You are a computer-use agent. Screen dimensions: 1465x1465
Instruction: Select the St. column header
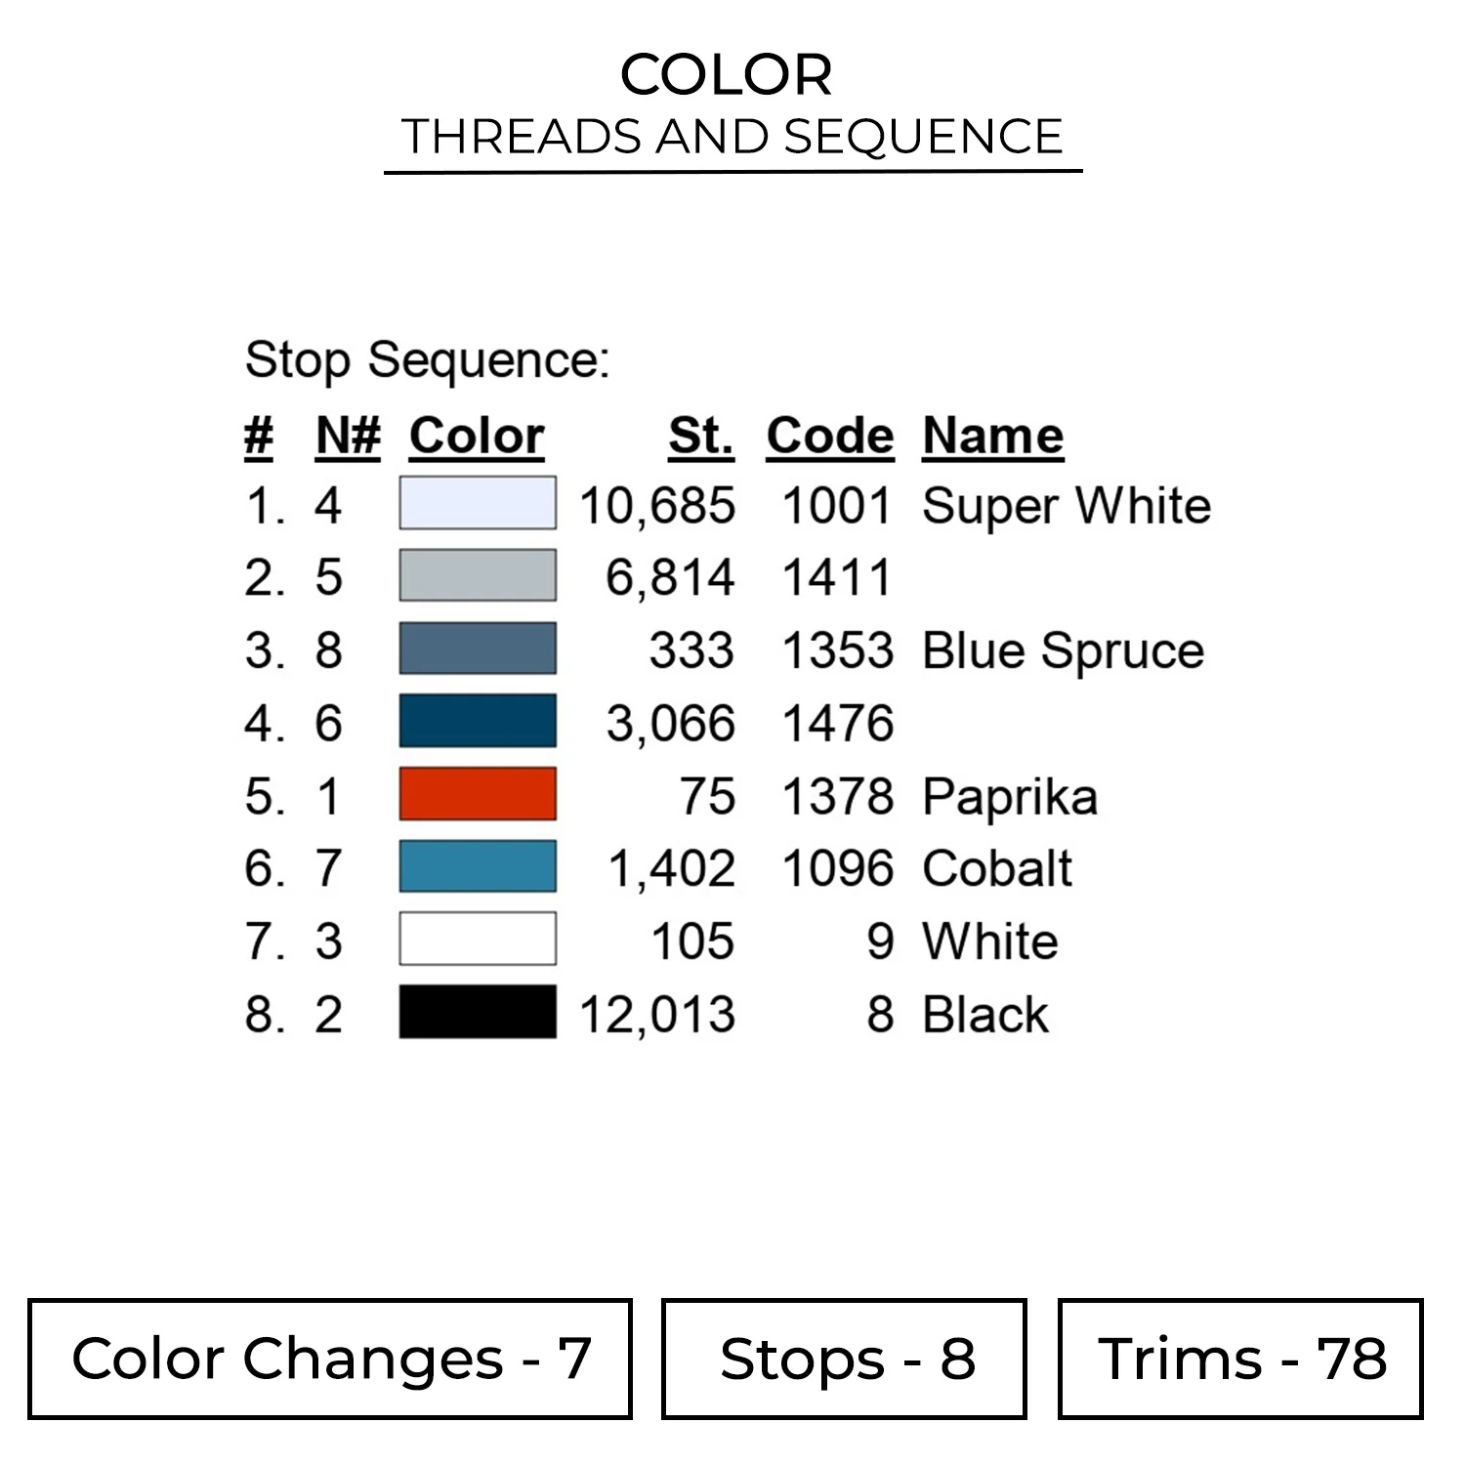tap(700, 436)
